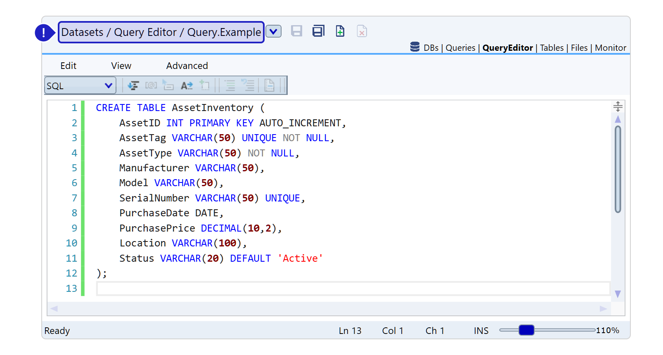The height and width of the screenshot is (355, 663).
Task: Go to the DBs section
Action: click(x=431, y=48)
